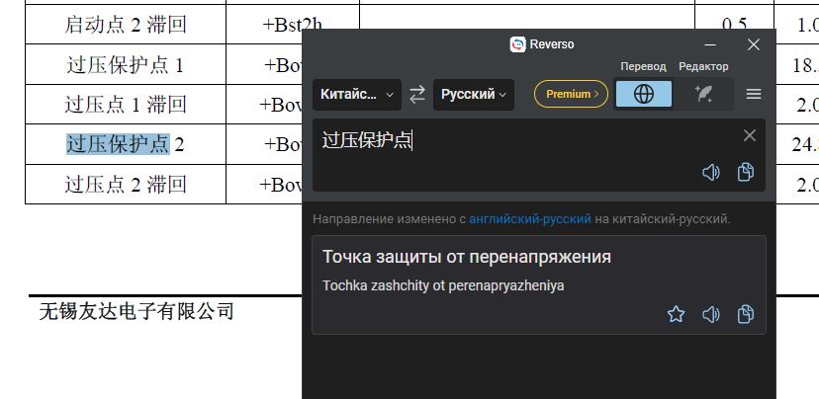Click the Reverso logo in title bar
The image size is (819, 399).
point(517,44)
